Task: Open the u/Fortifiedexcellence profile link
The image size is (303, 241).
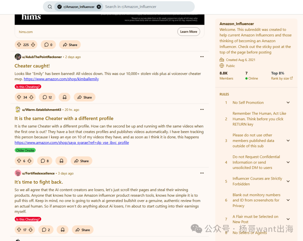Action: (x=38, y=173)
